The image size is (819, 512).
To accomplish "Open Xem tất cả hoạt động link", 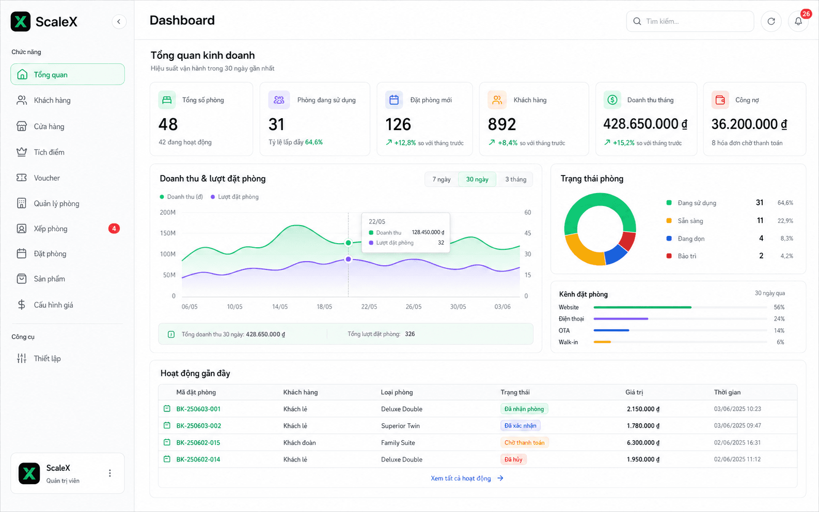I will click(467, 478).
